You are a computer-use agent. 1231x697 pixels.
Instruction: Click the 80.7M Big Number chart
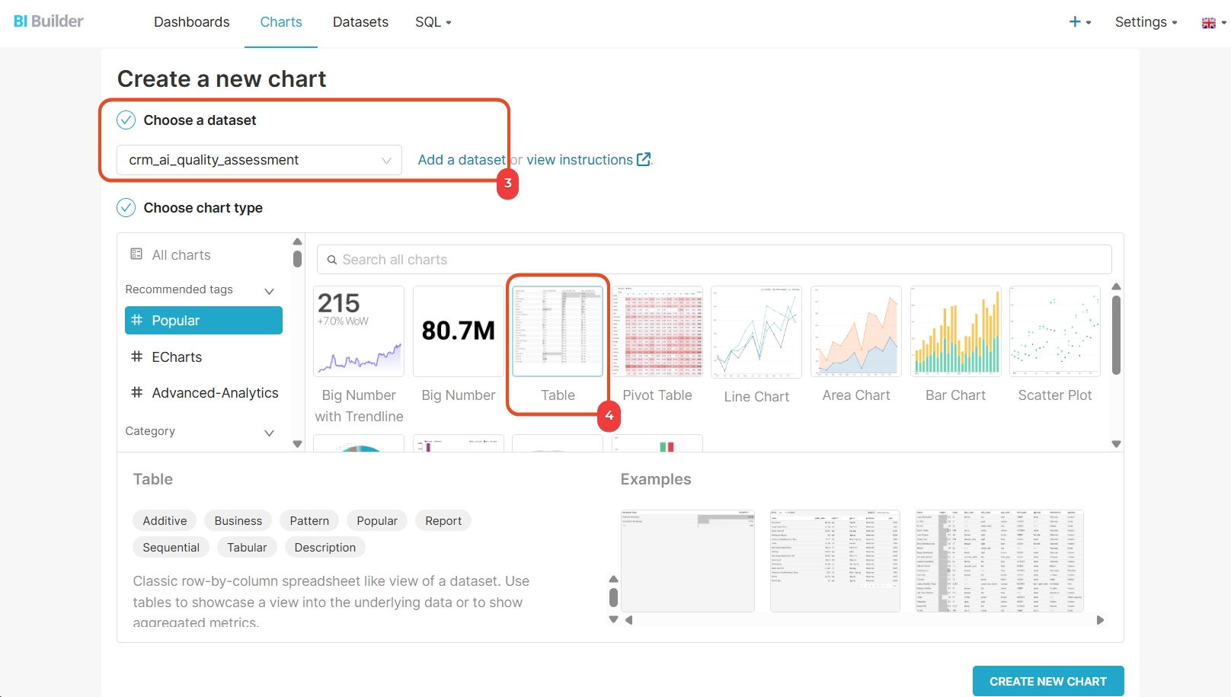(x=458, y=332)
